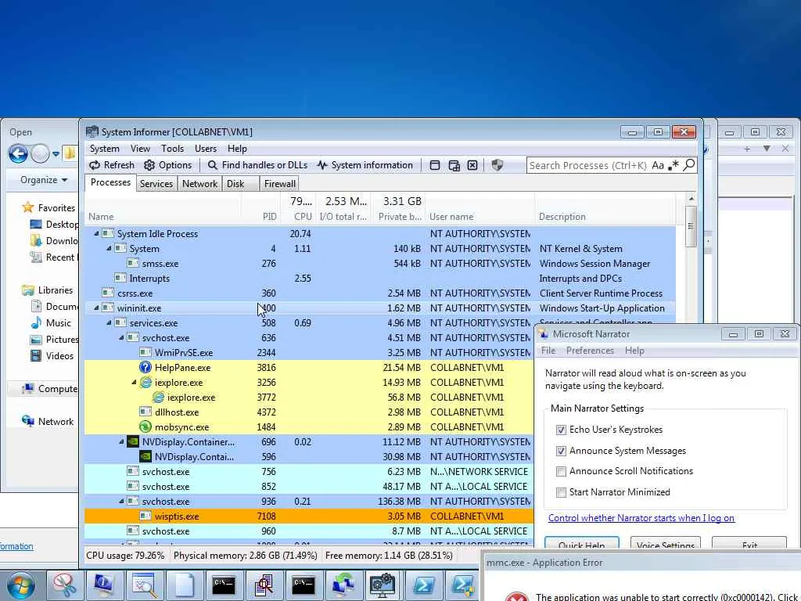Click scroll-up arrow of process list

[x=691, y=199]
